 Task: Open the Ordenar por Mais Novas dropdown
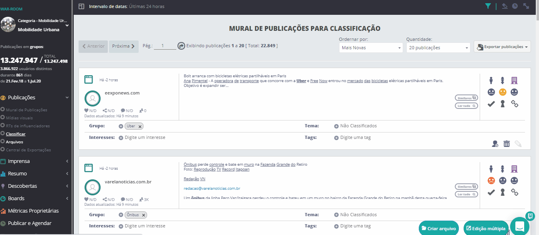[370, 48]
